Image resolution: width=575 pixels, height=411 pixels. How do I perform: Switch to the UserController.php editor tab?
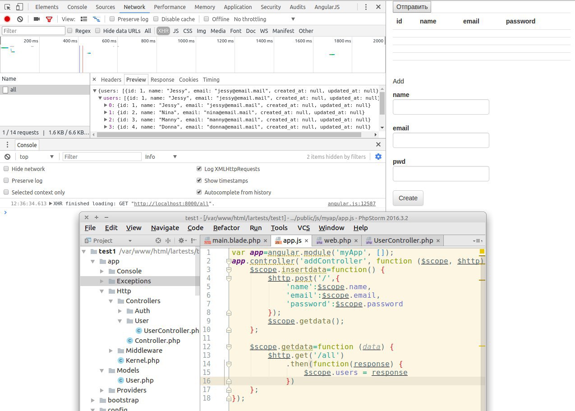click(403, 240)
